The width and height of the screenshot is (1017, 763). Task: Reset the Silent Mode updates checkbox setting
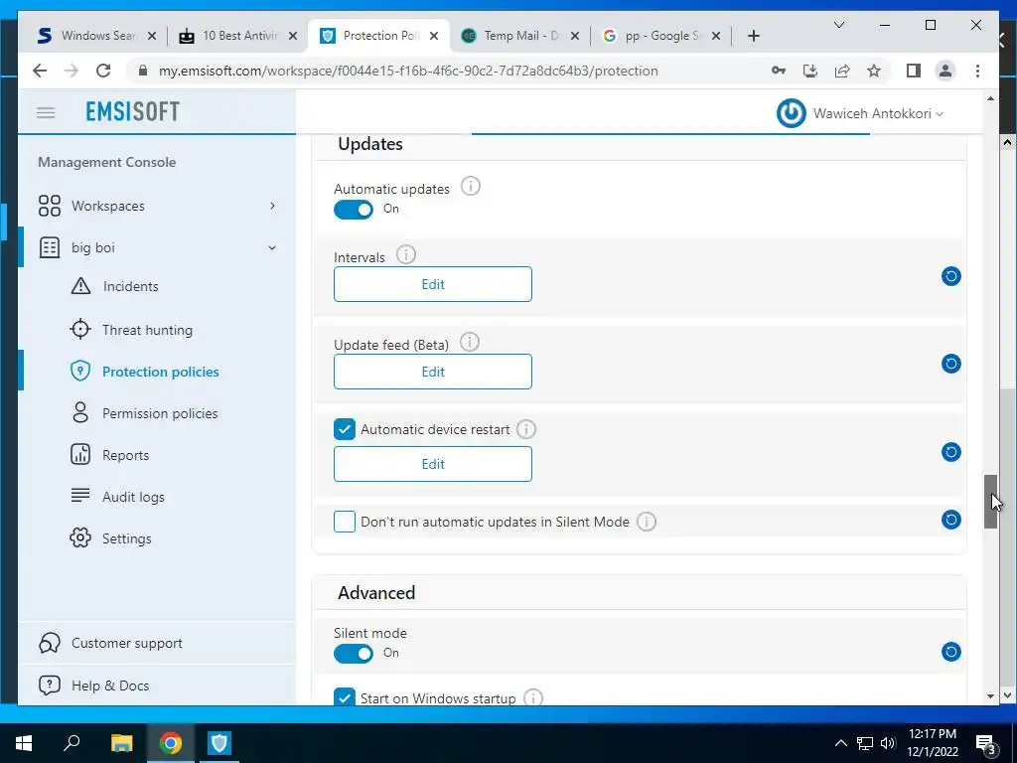[x=950, y=520]
